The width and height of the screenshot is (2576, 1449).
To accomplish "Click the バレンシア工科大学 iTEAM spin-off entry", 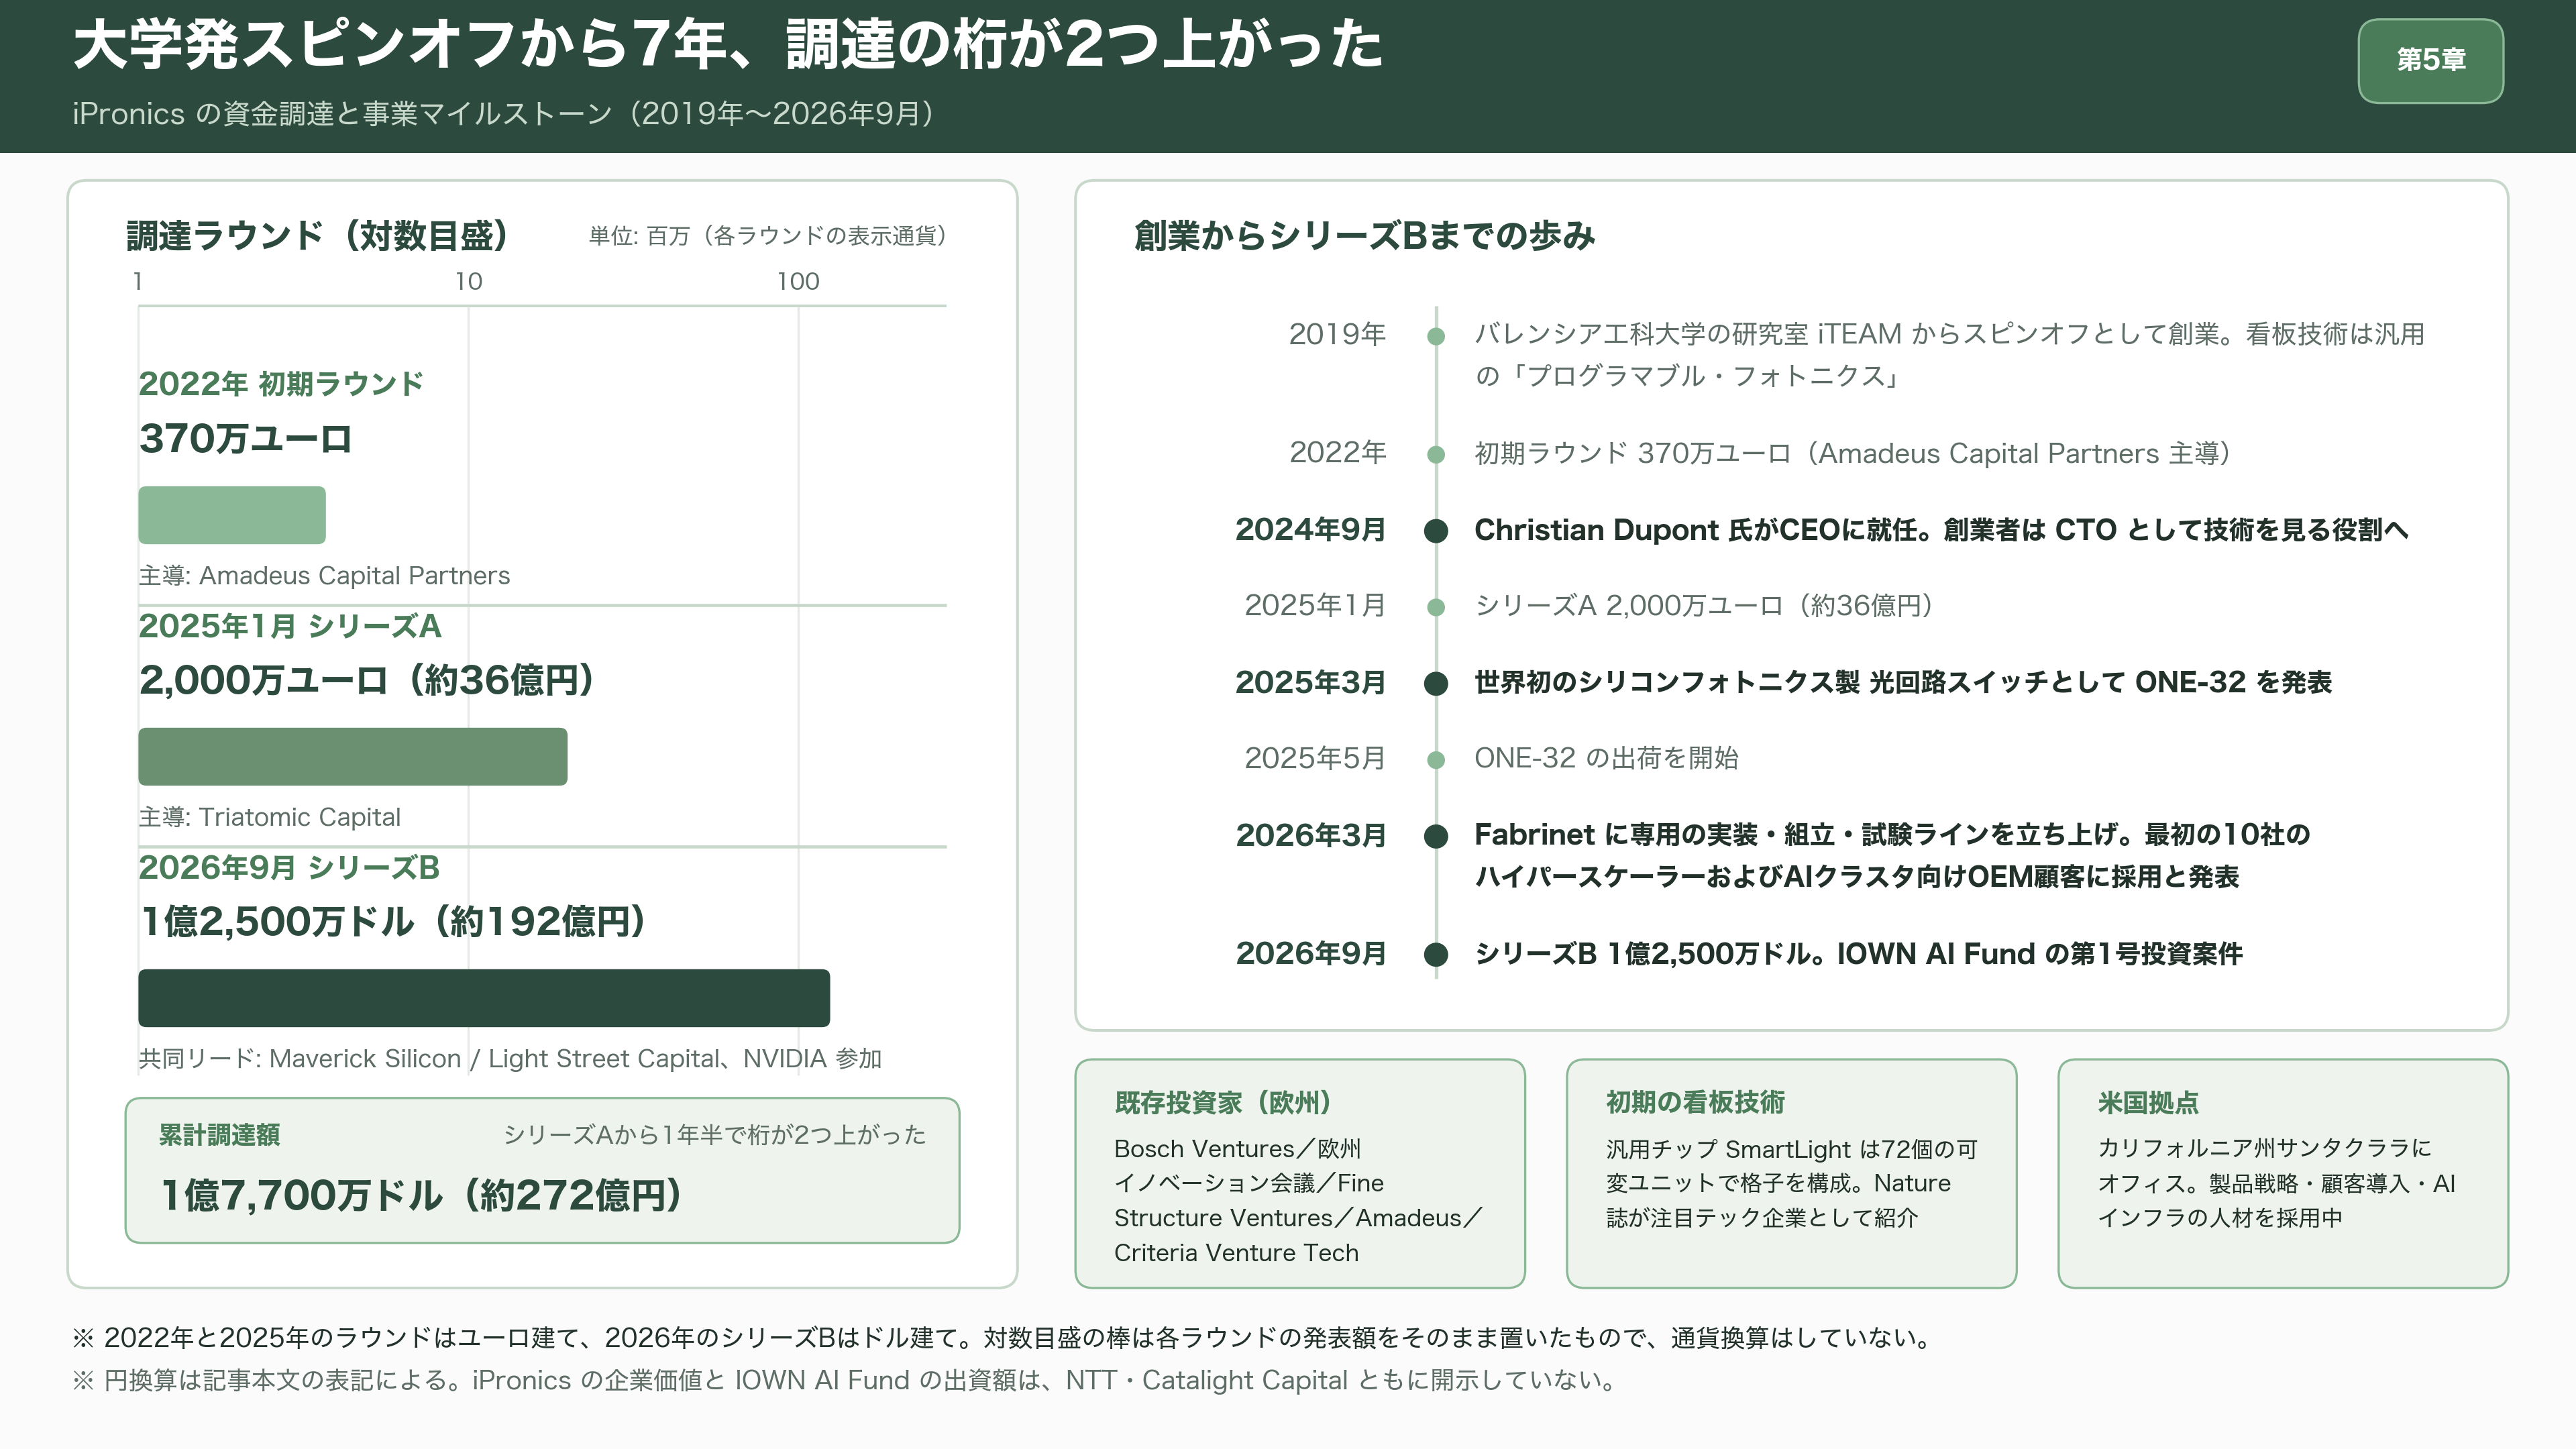I will pyautogui.click(x=1950, y=355).
